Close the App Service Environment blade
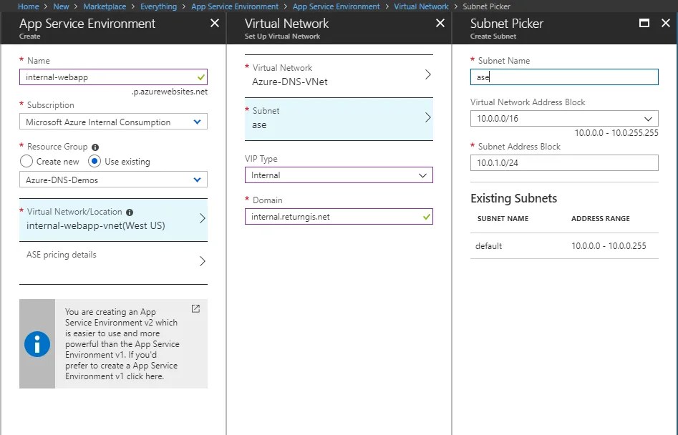 215,24
